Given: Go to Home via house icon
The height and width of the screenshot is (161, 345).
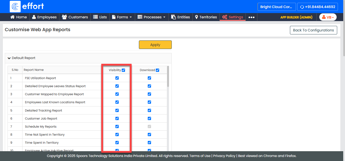Looking at the screenshot, I should click(18, 17).
